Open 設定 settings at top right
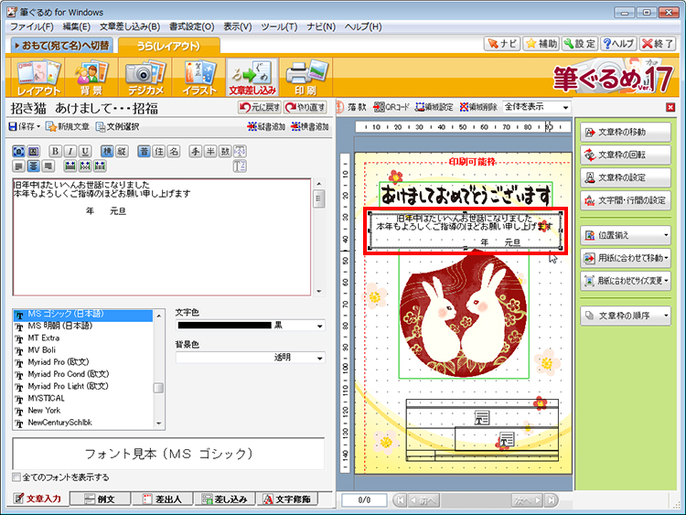The width and height of the screenshot is (686, 515). tap(580, 44)
